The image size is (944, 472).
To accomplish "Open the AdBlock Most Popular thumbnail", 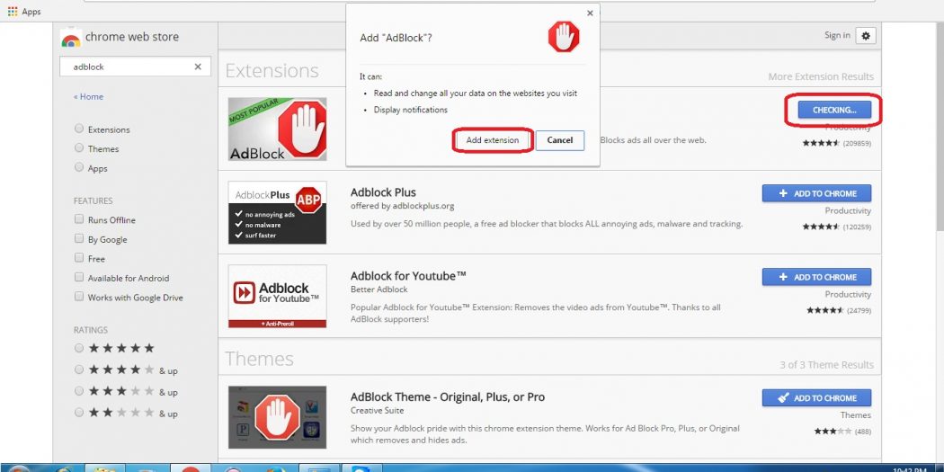I will click(277, 129).
